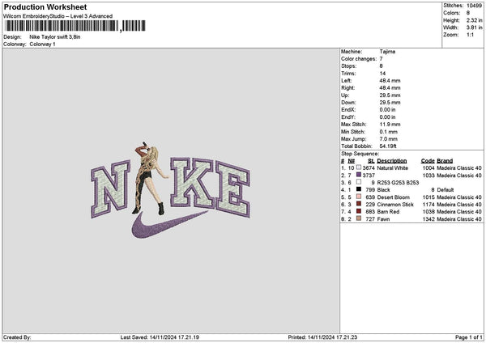This screenshot has height=343, width=486.
Task: Click the Nike embroidery design preview
Action: 170,190
